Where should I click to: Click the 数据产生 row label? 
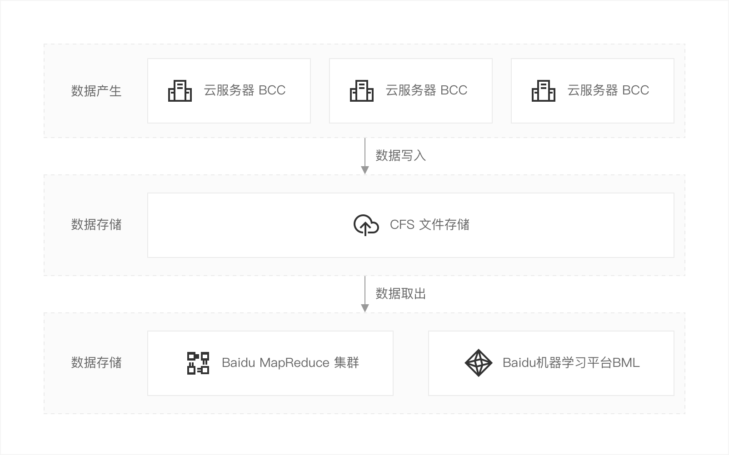click(96, 91)
